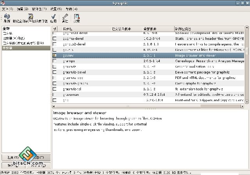Select the gqview package row

point(148,55)
